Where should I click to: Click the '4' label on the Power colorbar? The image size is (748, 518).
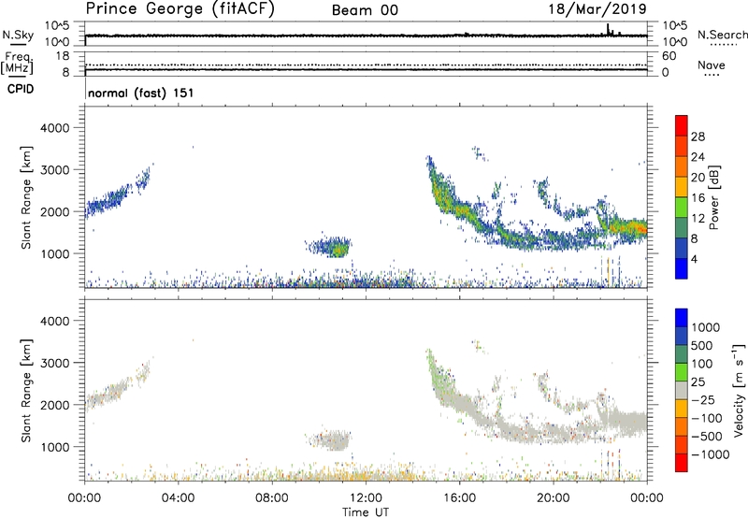[694, 259]
